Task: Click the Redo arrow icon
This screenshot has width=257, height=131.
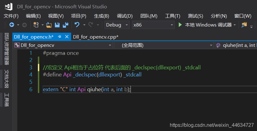Action: tap(91, 25)
